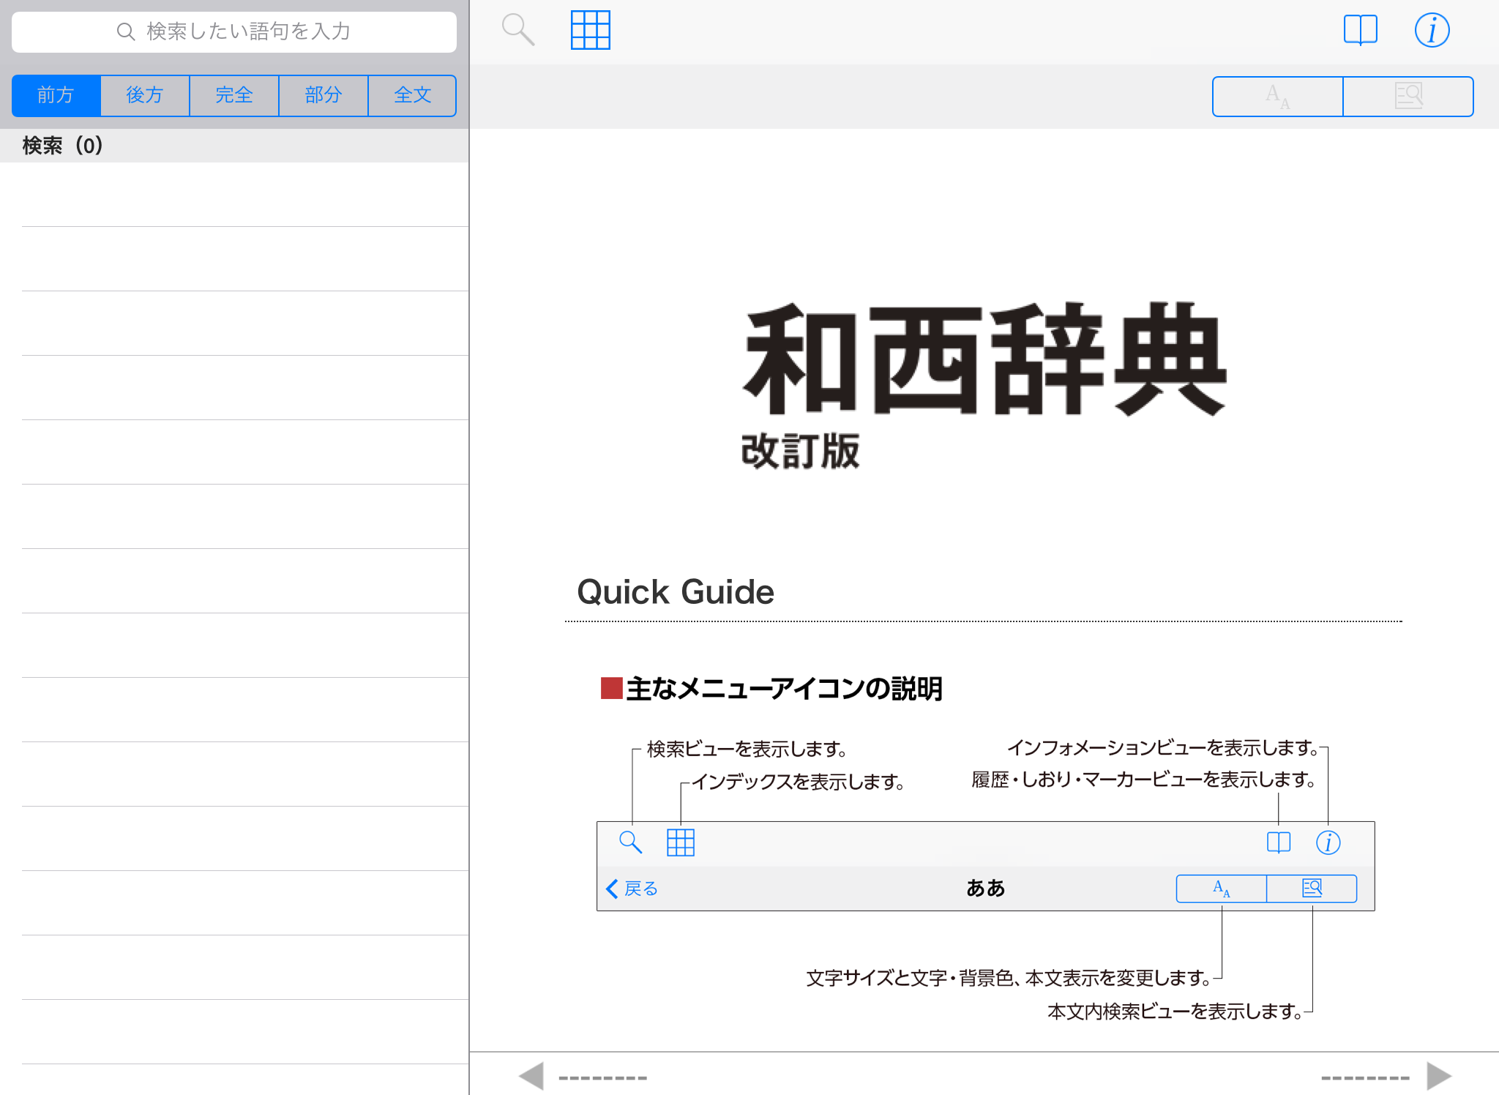Open in-text search view button

click(1408, 96)
